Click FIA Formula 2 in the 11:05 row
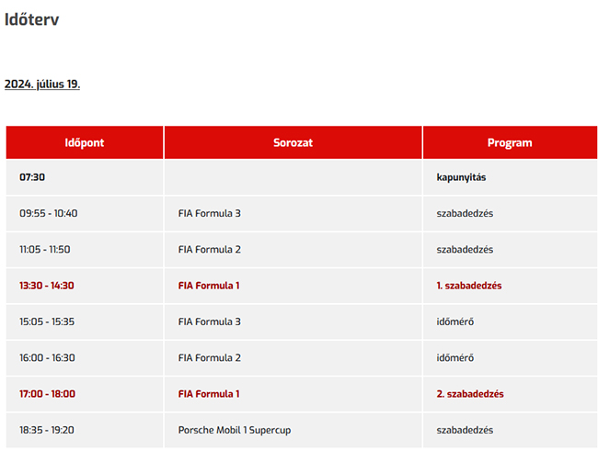Image resolution: width=598 pixels, height=462 pixels. point(210,249)
